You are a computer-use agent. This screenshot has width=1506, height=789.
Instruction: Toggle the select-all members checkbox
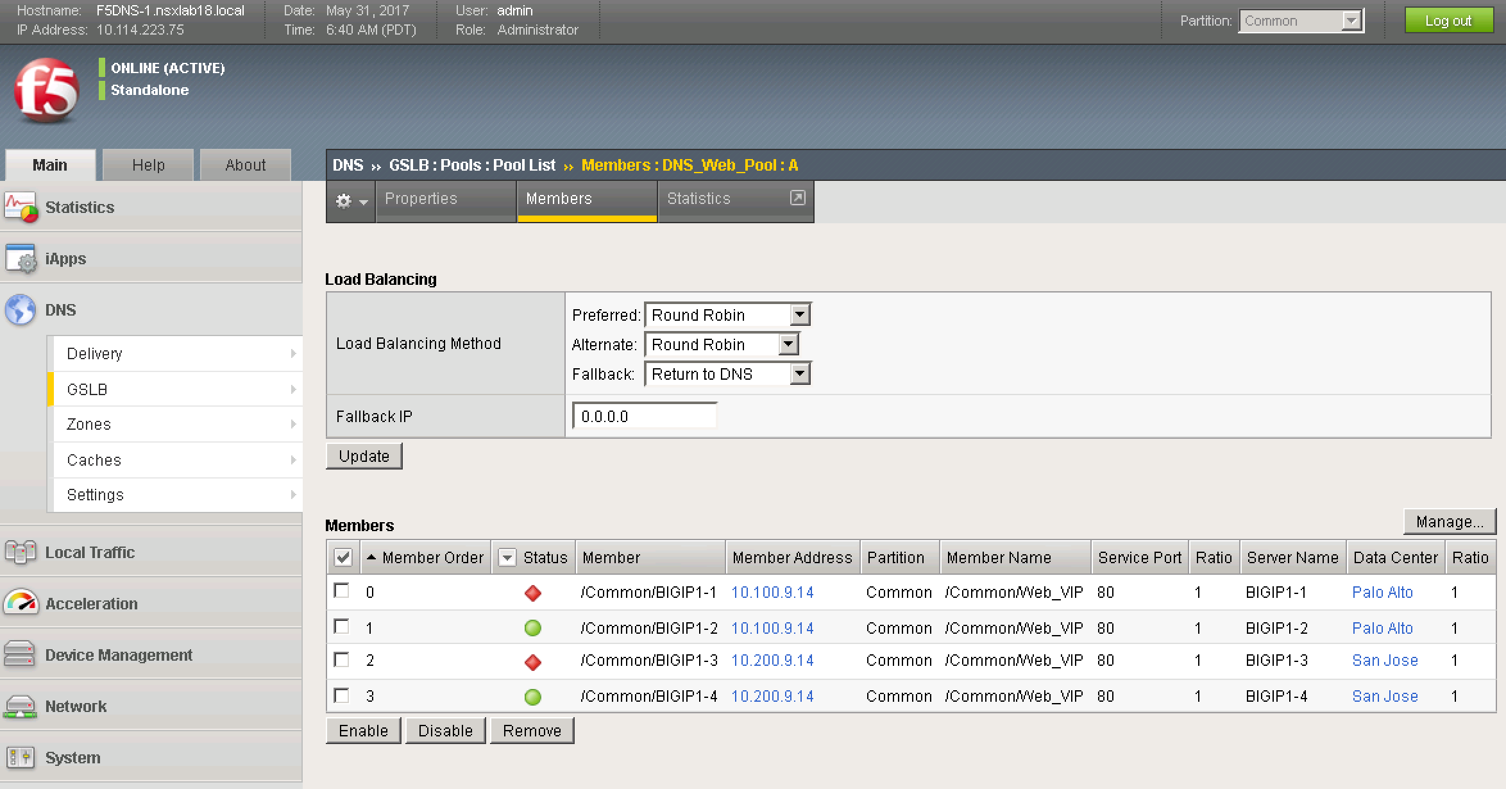click(x=343, y=557)
